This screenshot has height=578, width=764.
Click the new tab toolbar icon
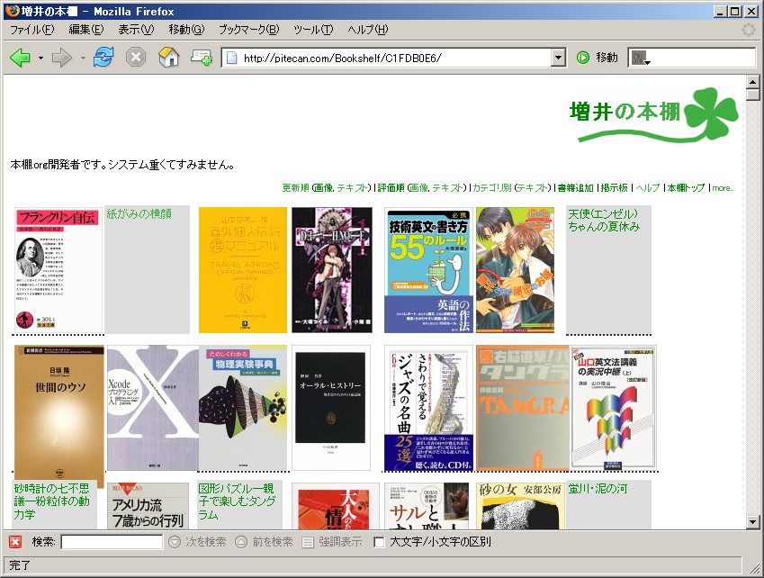point(201,58)
